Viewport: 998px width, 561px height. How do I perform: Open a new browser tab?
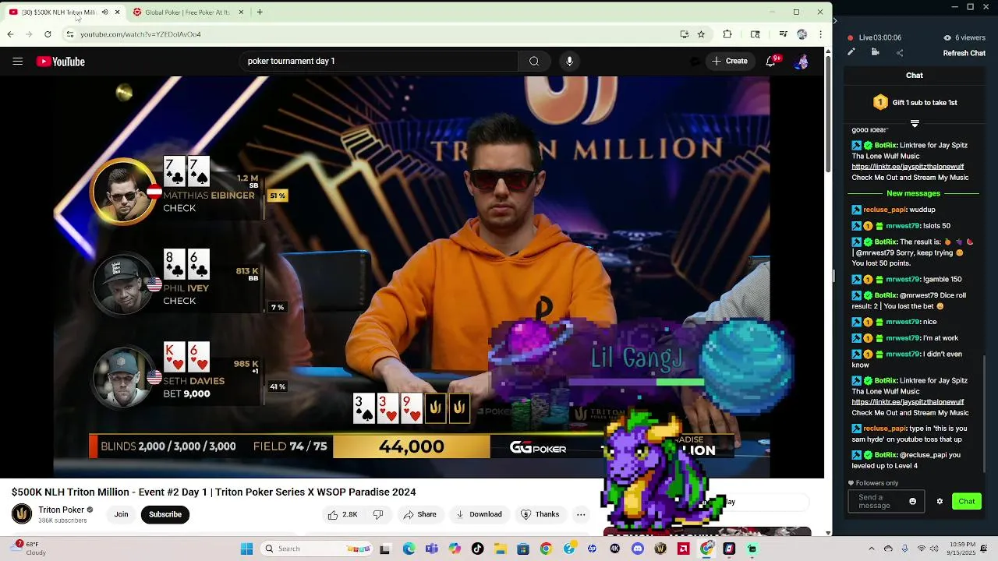click(260, 12)
